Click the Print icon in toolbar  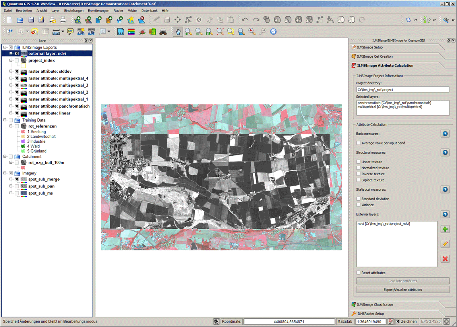pyautogui.click(x=63, y=20)
